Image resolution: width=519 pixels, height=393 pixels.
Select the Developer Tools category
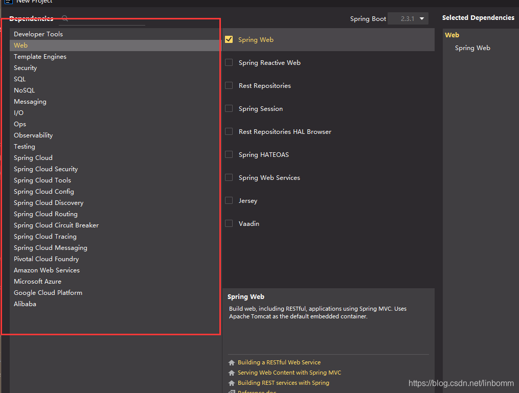click(x=115, y=34)
